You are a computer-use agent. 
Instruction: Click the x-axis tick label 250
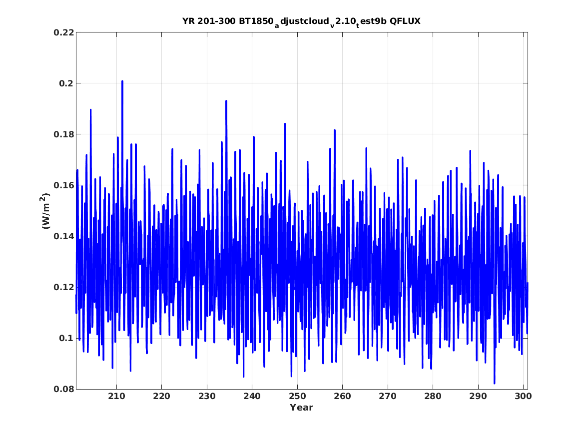pyautogui.click(x=297, y=397)
